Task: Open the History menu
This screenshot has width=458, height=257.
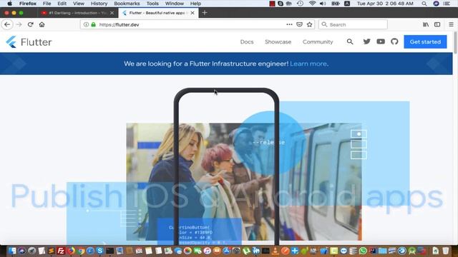Action: point(99,4)
